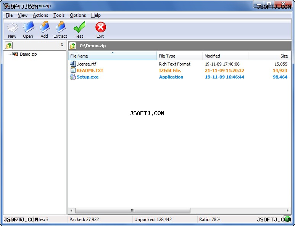This screenshot has height=226, width=295.
Task: Click the green Test checkmark icon
Action: [79, 27]
